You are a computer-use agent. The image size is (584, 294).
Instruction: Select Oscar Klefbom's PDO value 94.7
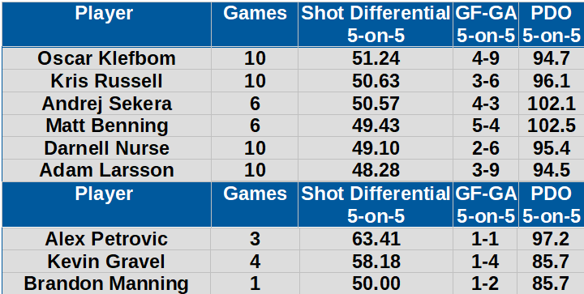pyautogui.click(x=552, y=58)
